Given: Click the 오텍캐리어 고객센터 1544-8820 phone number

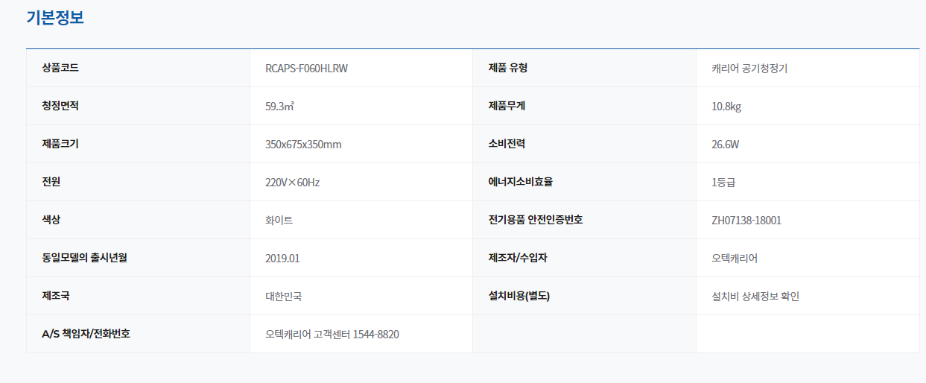Looking at the screenshot, I should 332,335.
